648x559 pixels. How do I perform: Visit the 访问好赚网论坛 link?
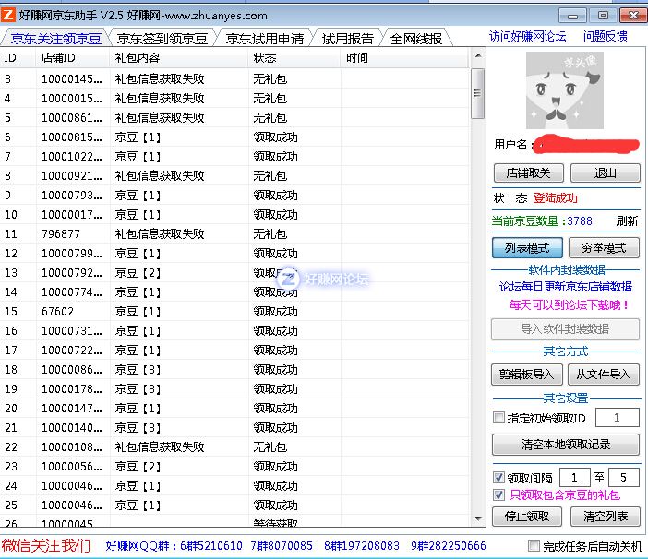coord(527,36)
